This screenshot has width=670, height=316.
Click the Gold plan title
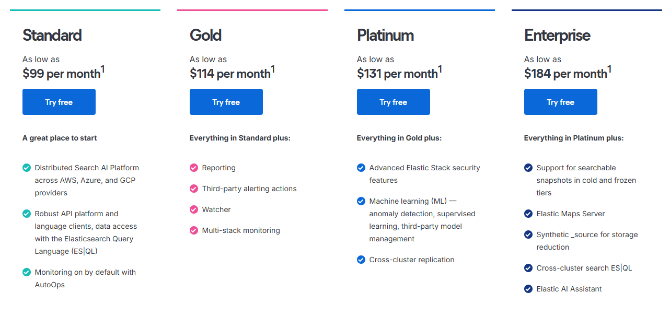(205, 36)
